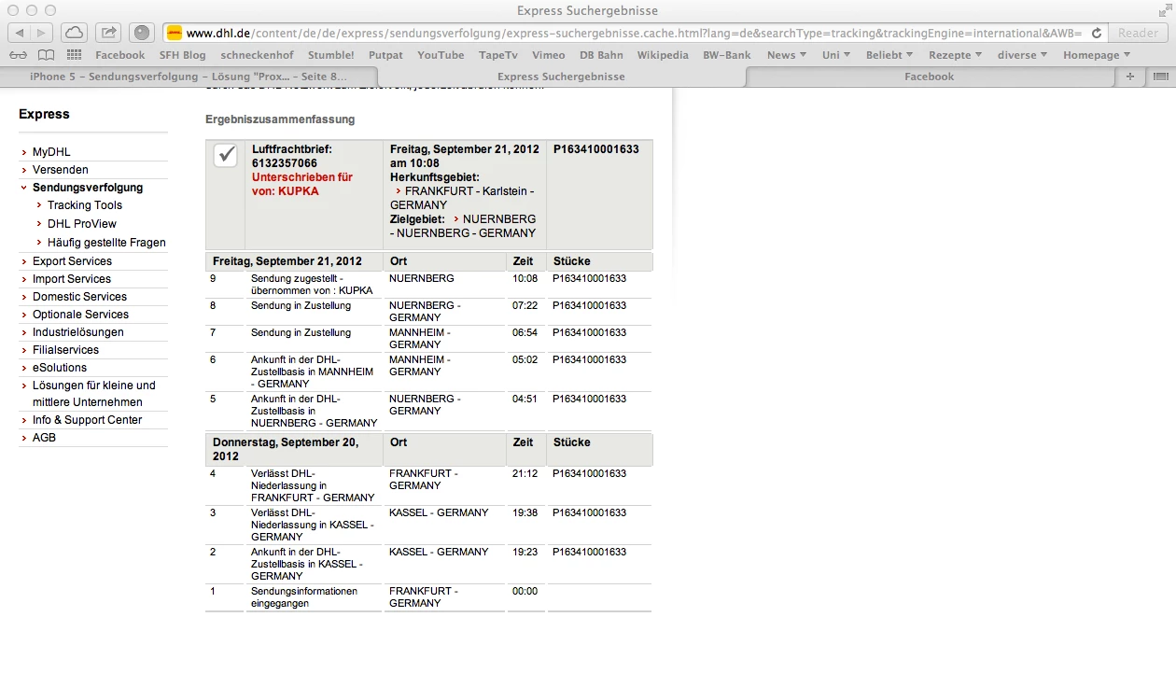This screenshot has height=673, width=1176.
Task: Click the 'Donnerstag, September 20, 2012' header
Action: (286, 449)
